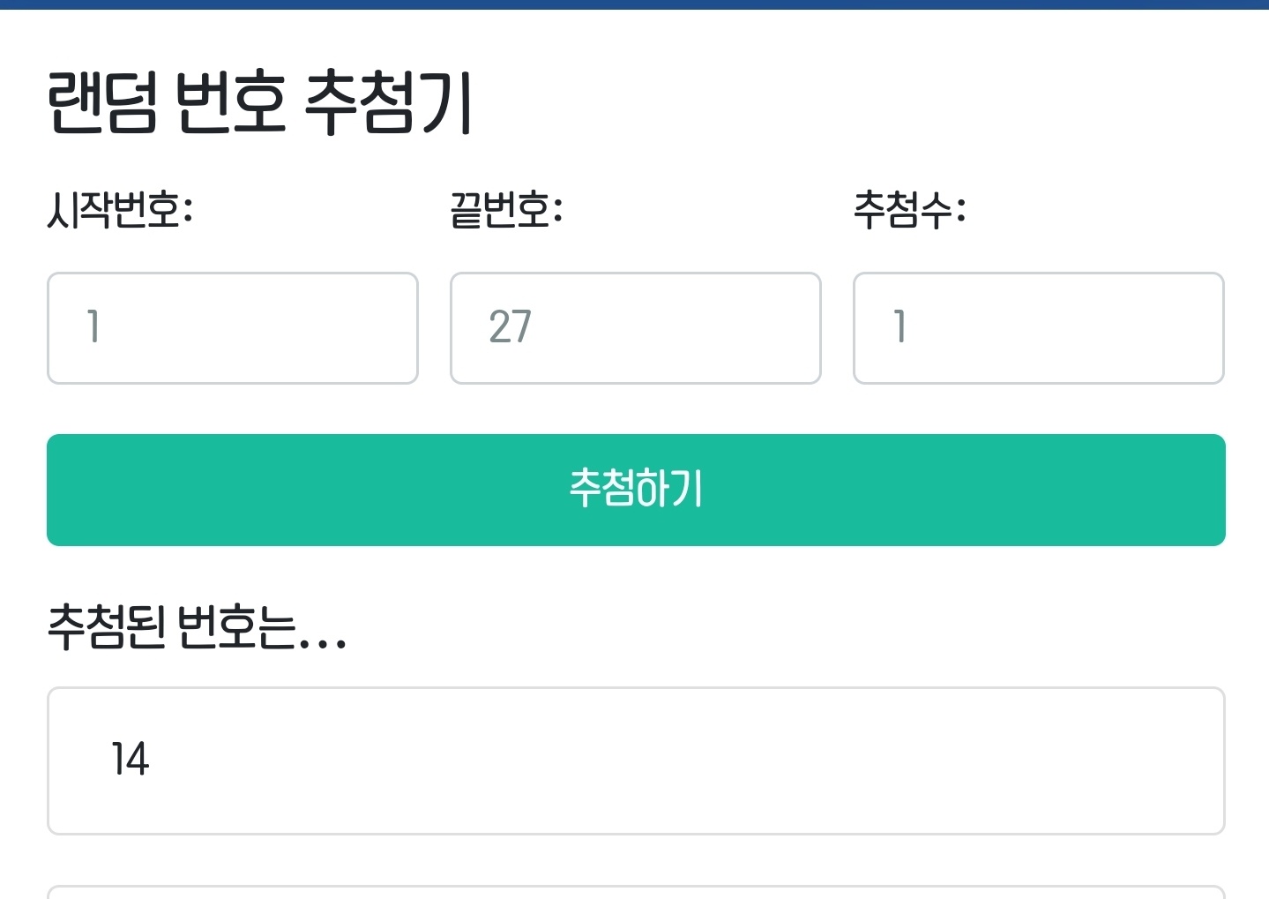Image resolution: width=1269 pixels, height=899 pixels.
Task: Click the value 1 under 추첨수
Action: (x=899, y=327)
